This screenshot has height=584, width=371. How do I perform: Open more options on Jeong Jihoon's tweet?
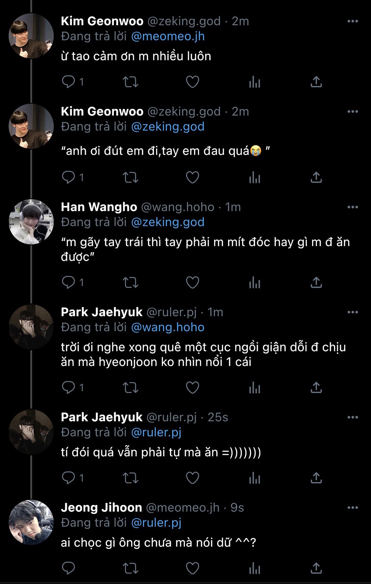(352, 508)
